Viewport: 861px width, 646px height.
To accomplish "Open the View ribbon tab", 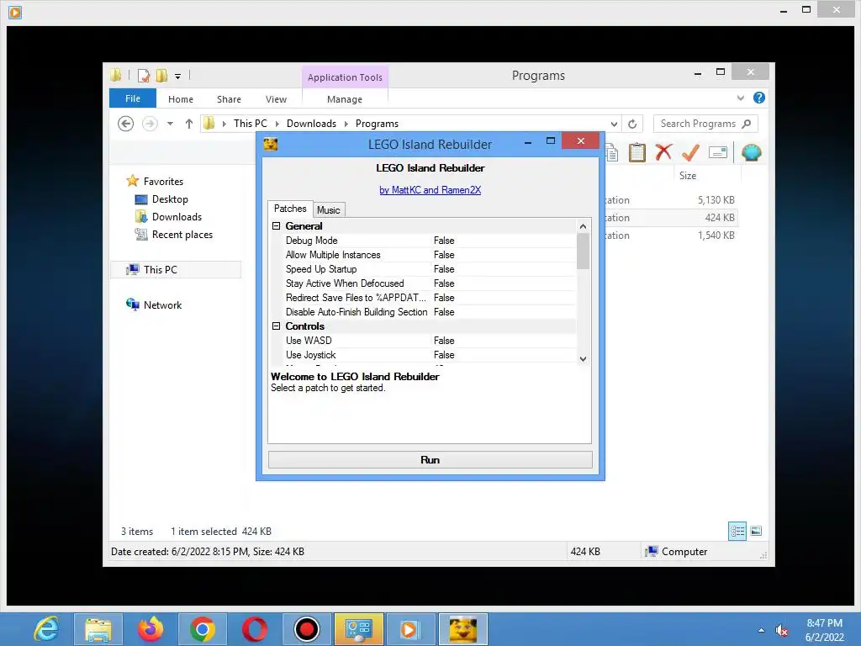I will (276, 99).
